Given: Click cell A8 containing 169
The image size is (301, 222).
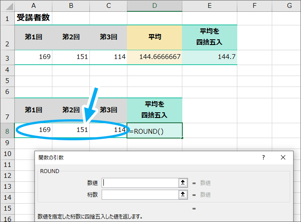Looking at the screenshot, I should [34, 130].
